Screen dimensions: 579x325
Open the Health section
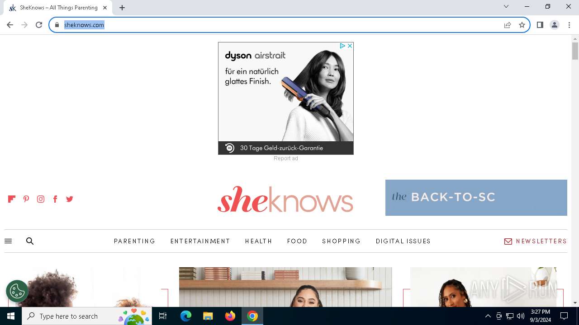pos(259,241)
